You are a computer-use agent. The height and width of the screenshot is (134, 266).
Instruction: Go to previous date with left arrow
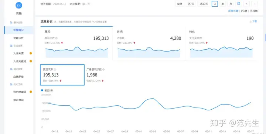tap(246, 4)
